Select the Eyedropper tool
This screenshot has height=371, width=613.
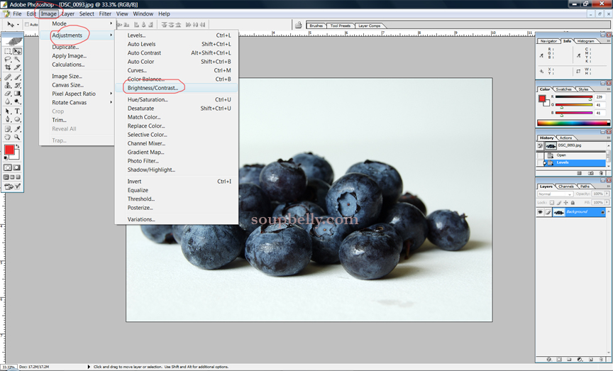(x=17, y=129)
